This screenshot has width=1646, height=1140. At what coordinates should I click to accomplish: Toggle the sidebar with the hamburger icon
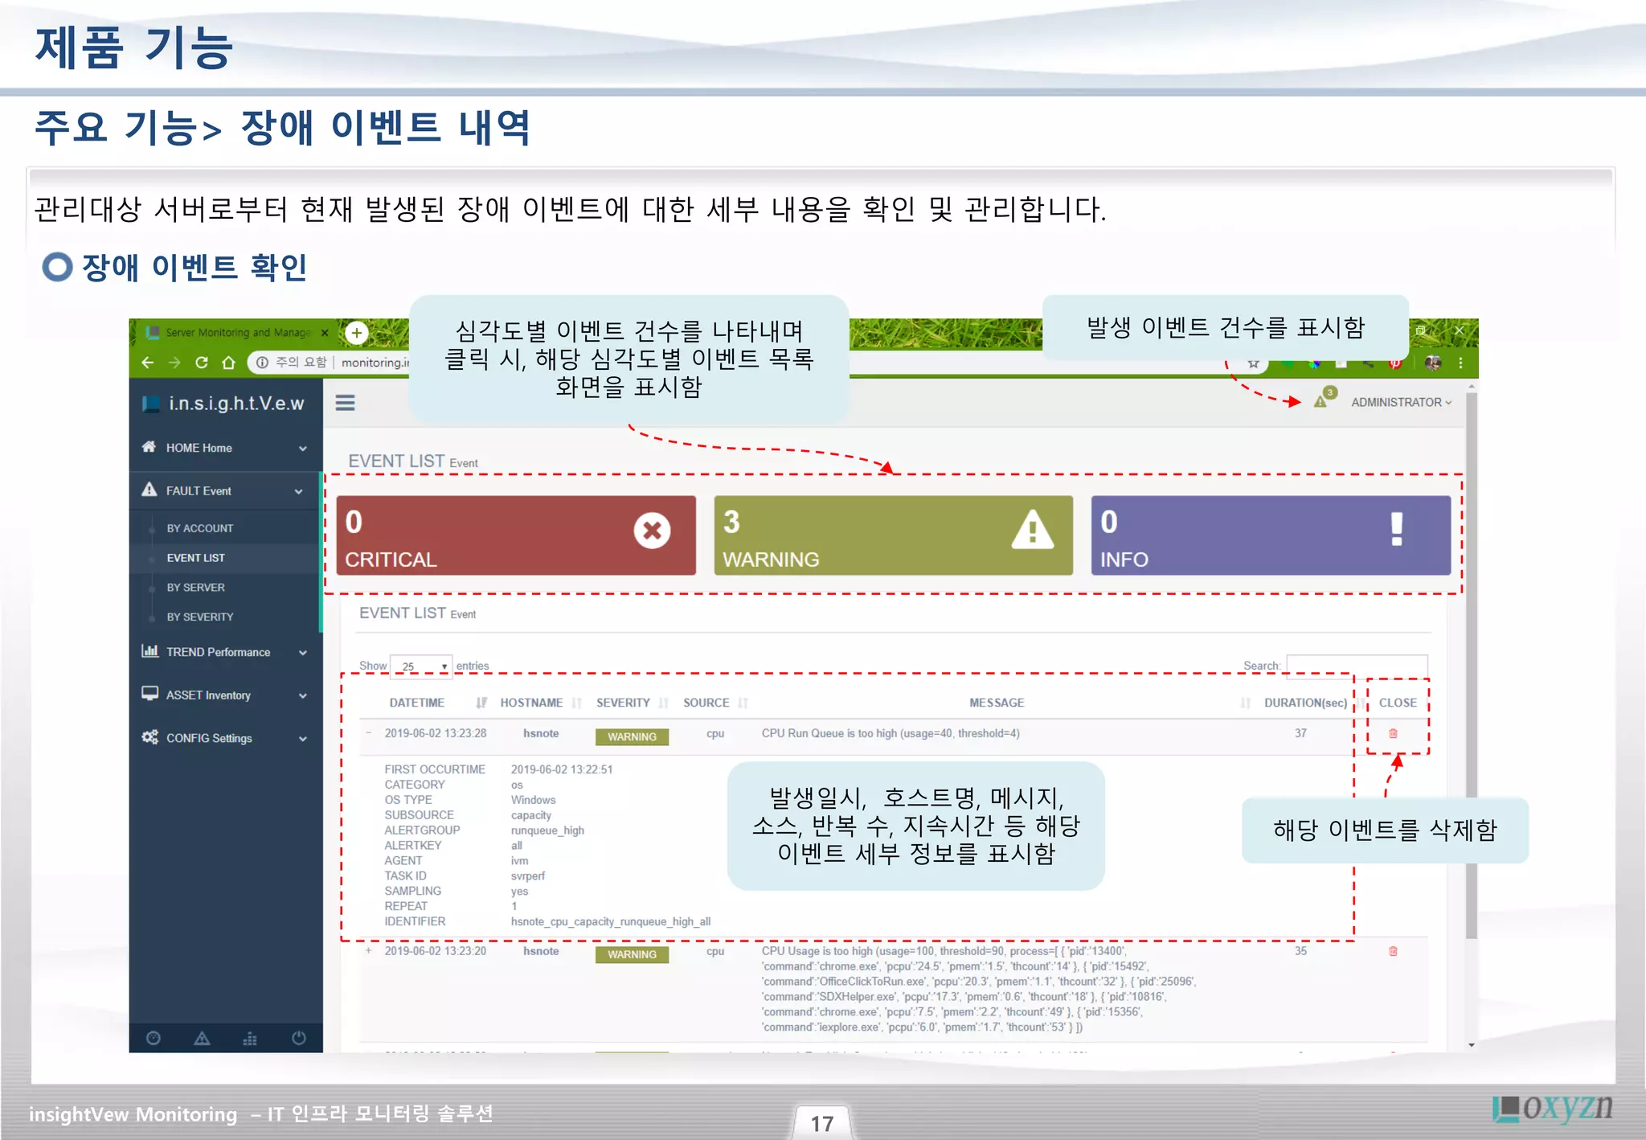click(346, 403)
